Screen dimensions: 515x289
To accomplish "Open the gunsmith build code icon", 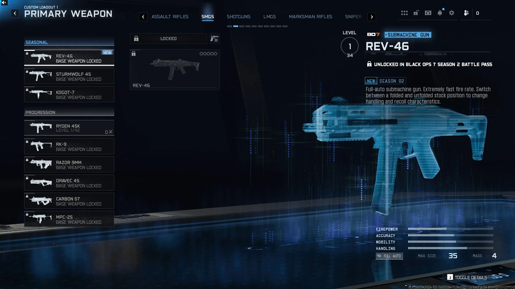I will 214,39.
